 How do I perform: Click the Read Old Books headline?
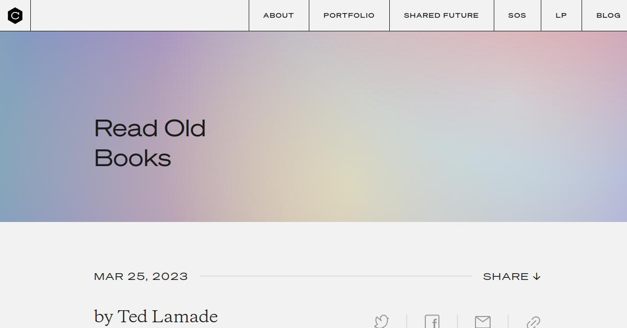pos(150,143)
